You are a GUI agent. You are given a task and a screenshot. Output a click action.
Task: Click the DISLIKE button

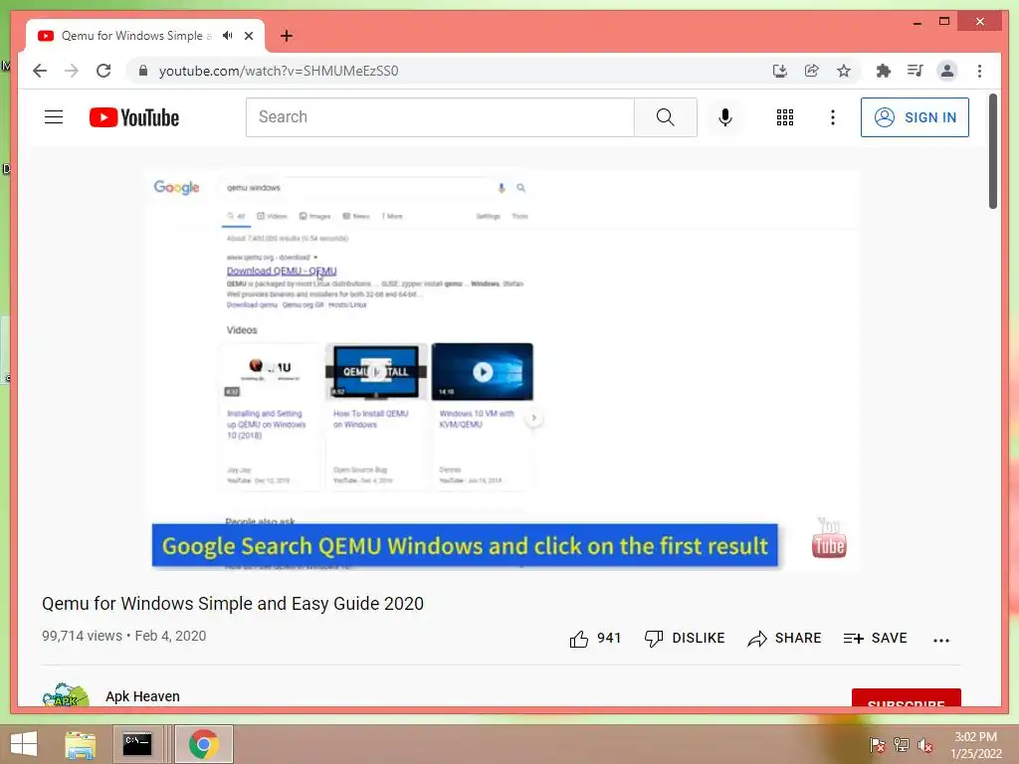(685, 639)
